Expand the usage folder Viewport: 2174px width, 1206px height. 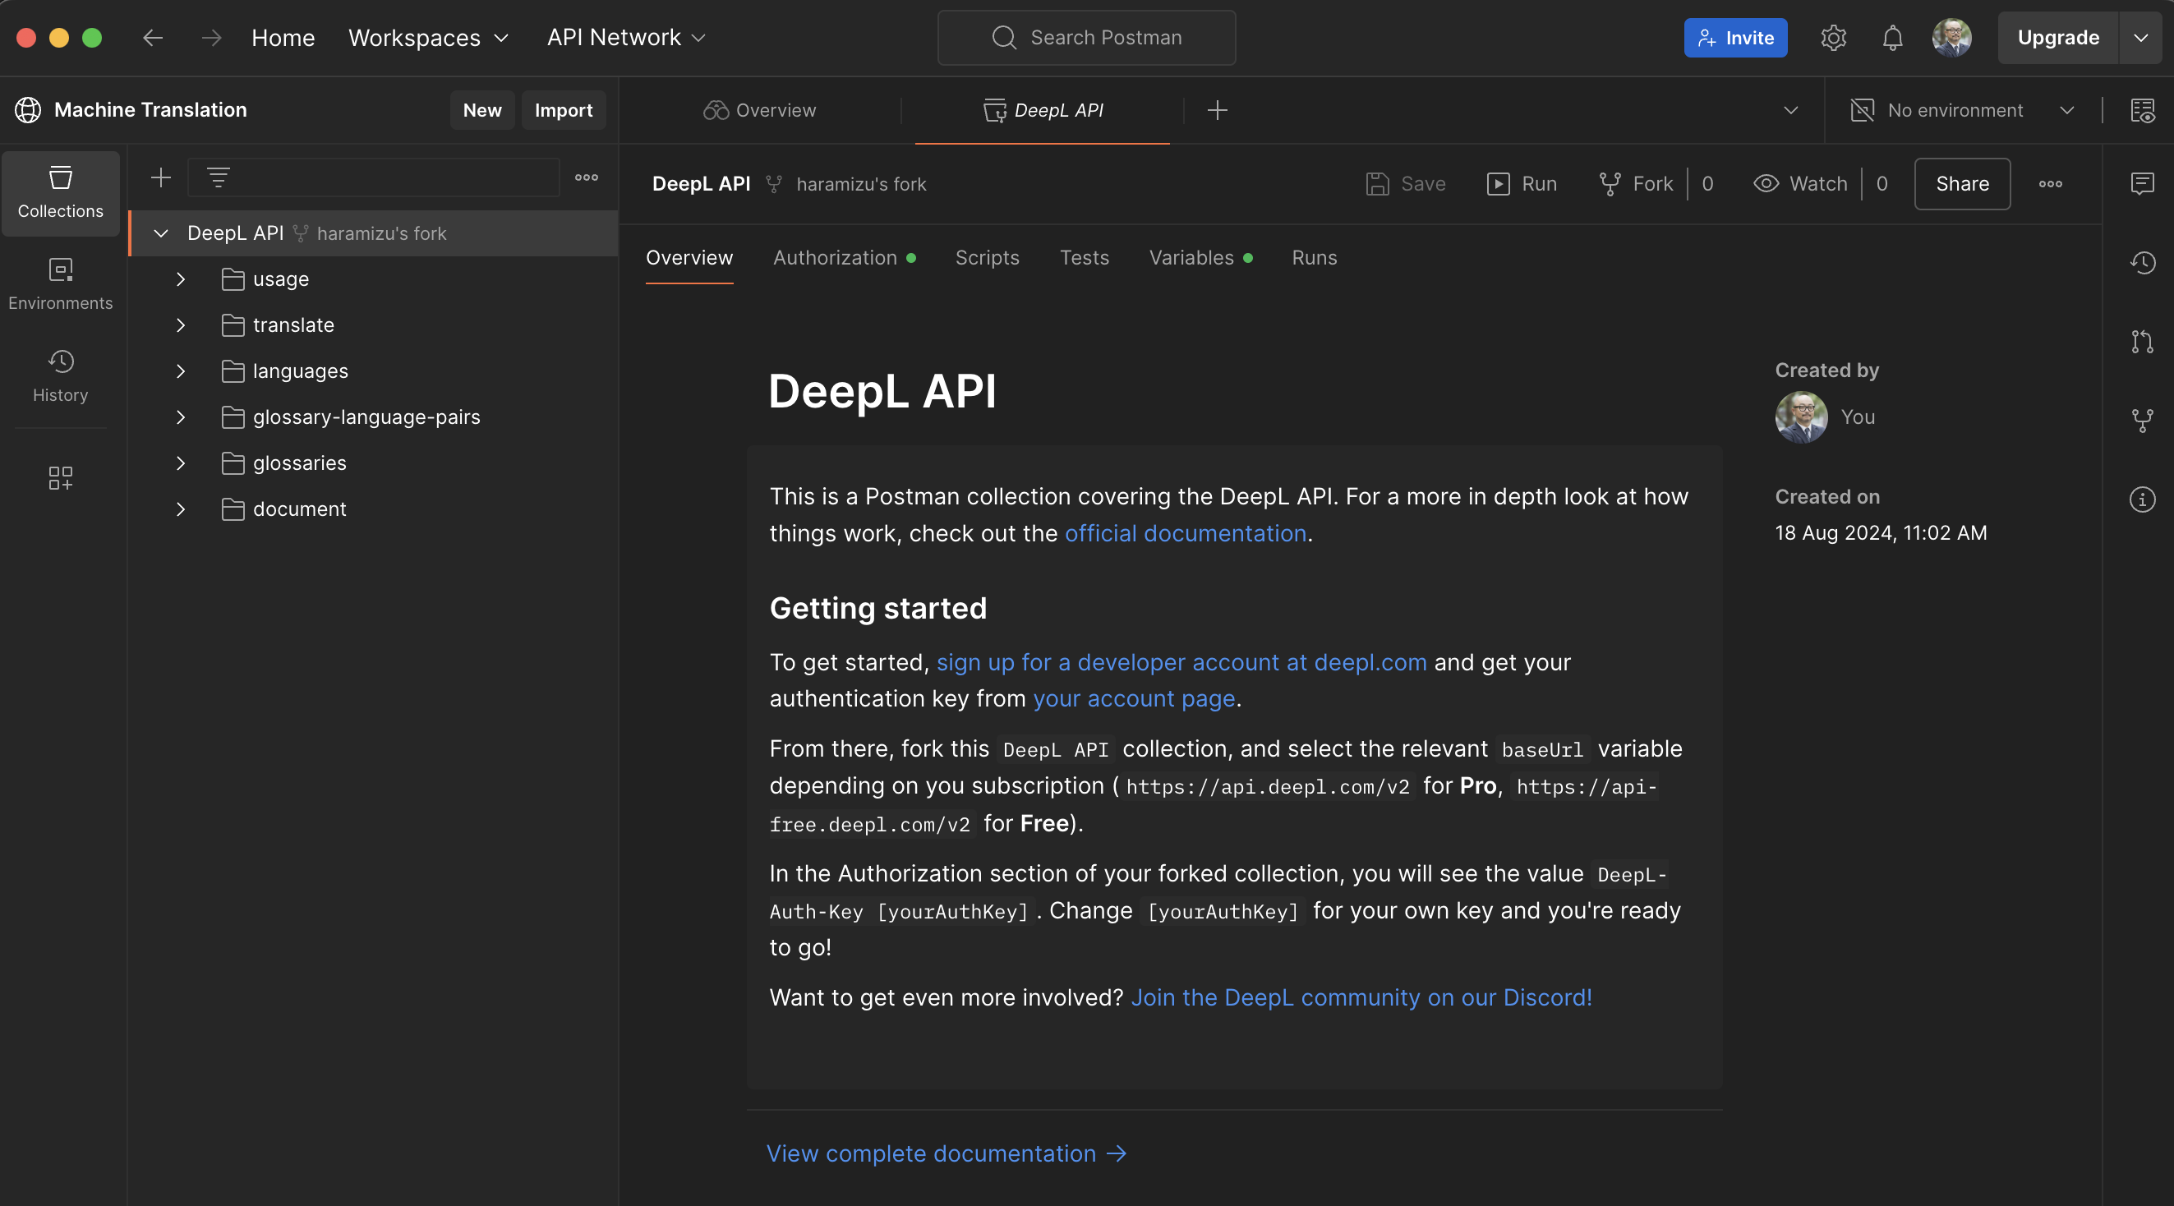tap(180, 279)
